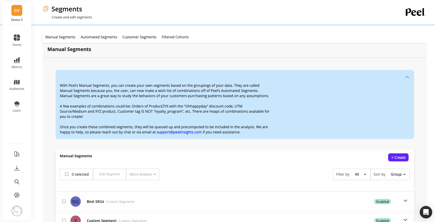Open the Home dashboard icon
435x222 pixels.
pyautogui.click(x=17, y=38)
